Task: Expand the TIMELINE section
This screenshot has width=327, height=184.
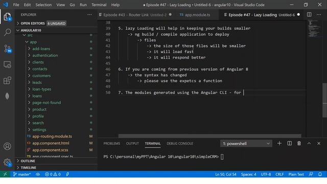Action: (x=56, y=168)
